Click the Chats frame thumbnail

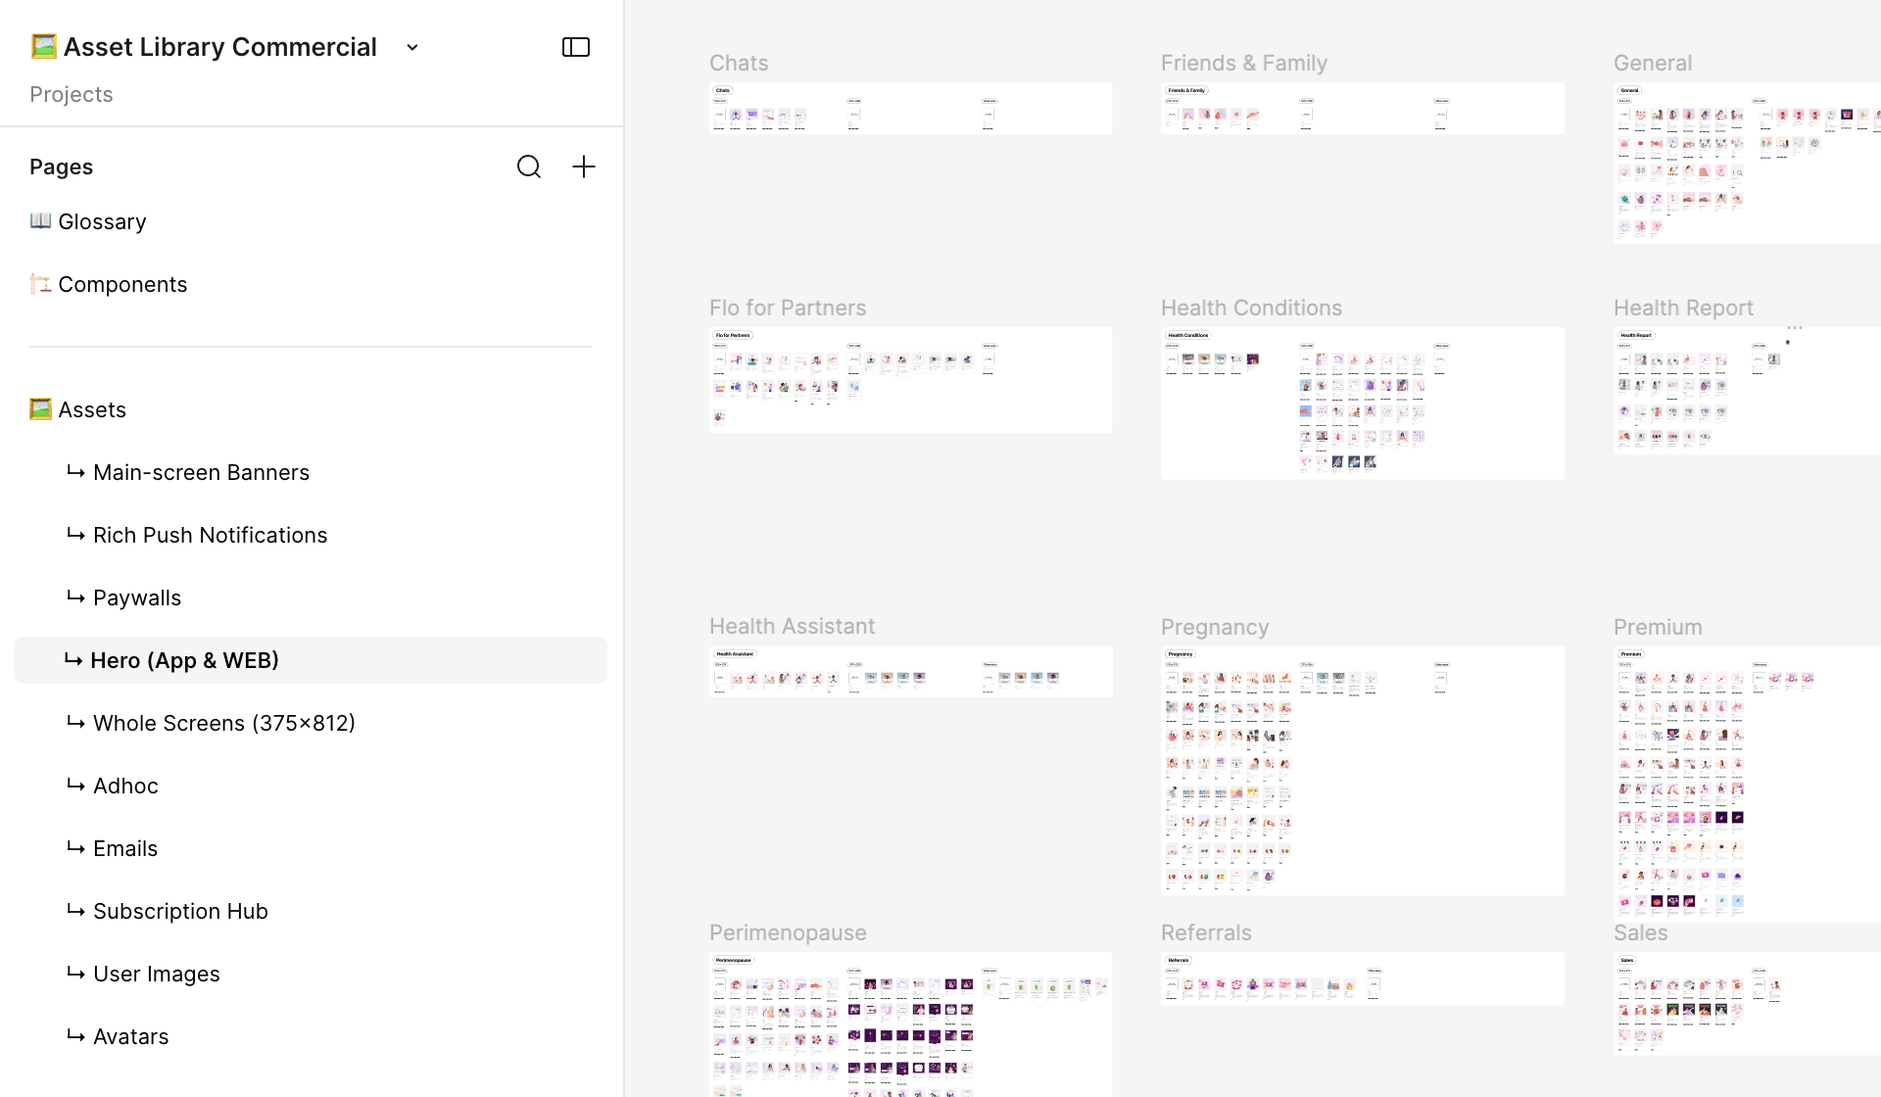(x=910, y=108)
